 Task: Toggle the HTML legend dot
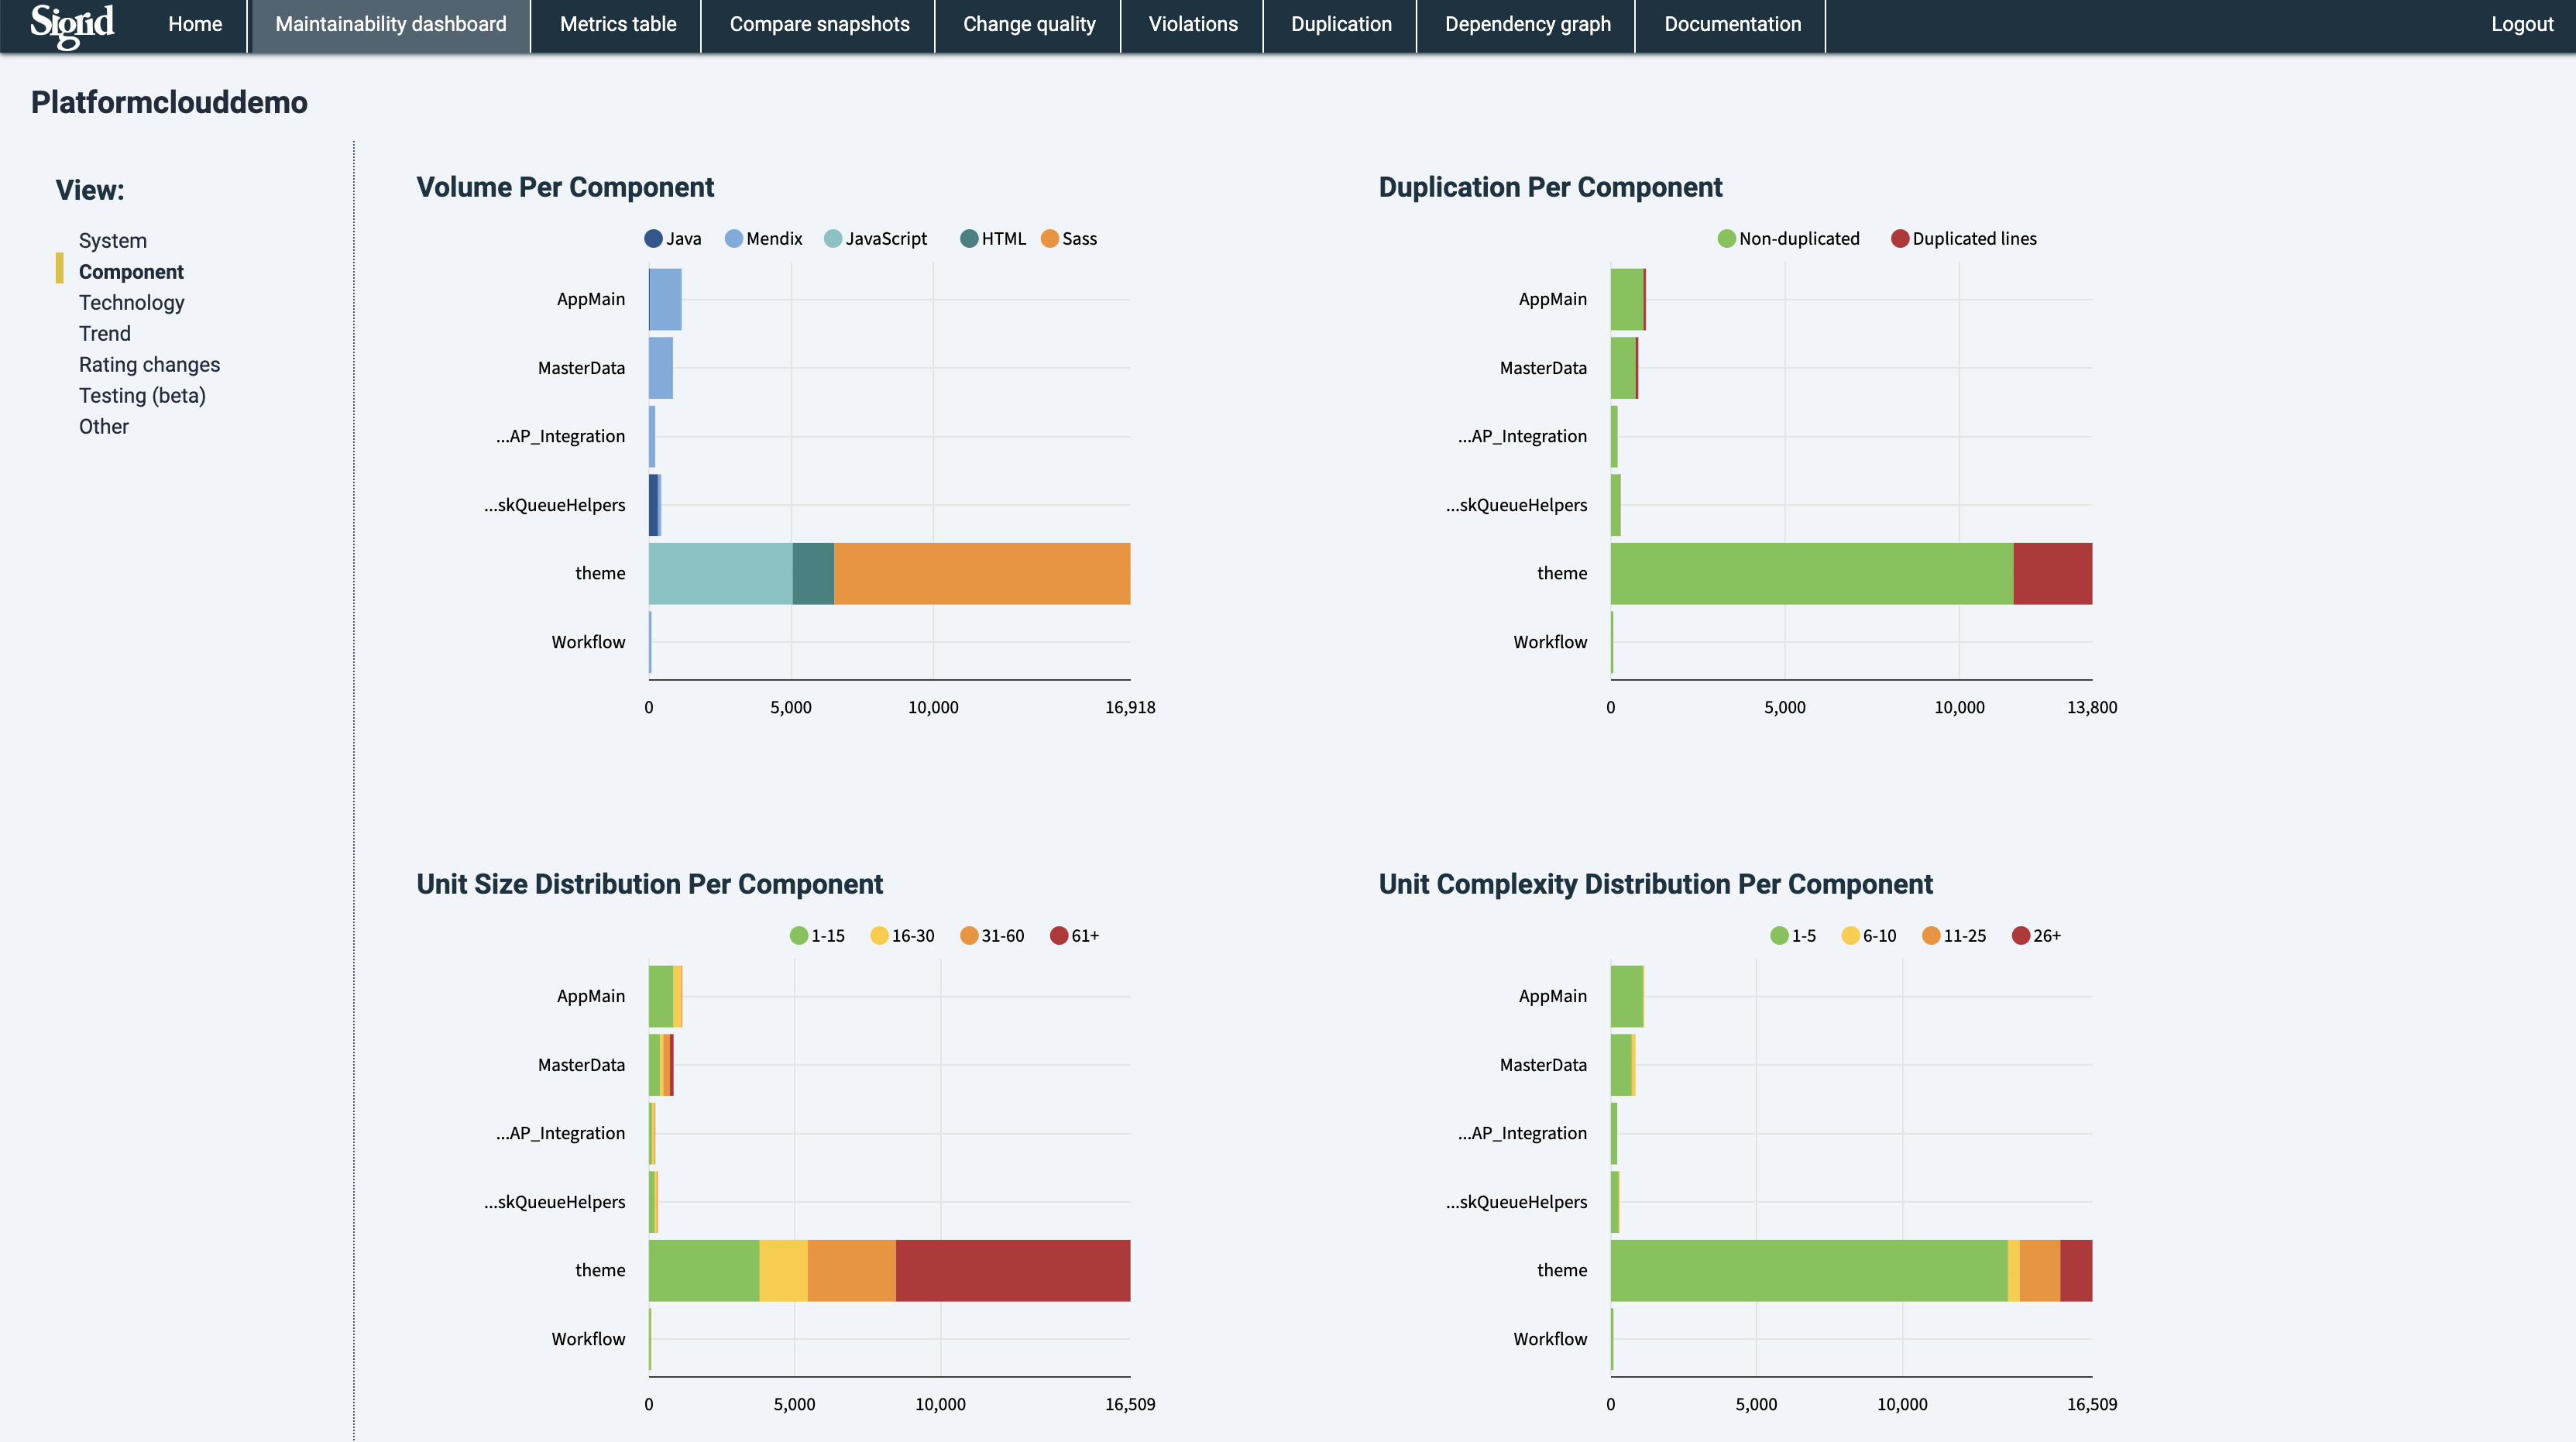pos(968,239)
